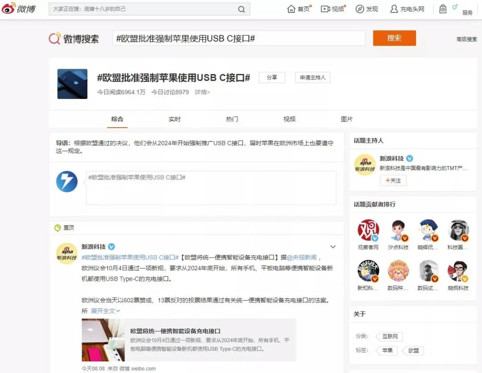Screen dimensions: 482x373
Task: Click 微博搜索 logo icon
Action: 55,38
